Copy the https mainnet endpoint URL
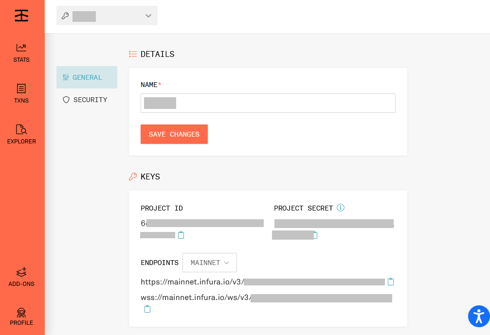Viewport: 490px width, 335px height. [x=390, y=282]
